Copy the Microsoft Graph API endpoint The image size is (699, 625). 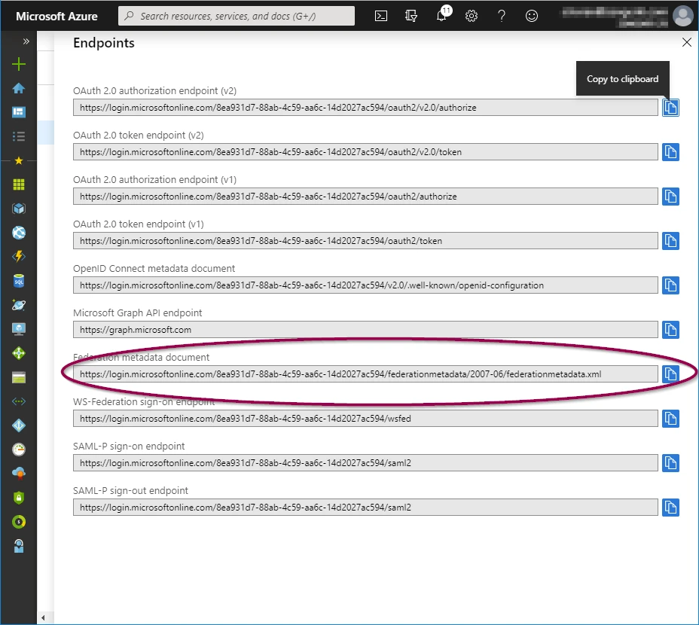670,329
